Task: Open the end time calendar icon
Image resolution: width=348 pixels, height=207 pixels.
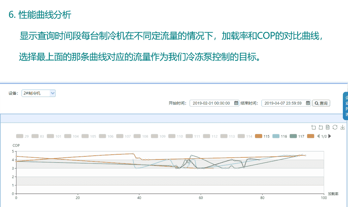Action: pos(308,103)
